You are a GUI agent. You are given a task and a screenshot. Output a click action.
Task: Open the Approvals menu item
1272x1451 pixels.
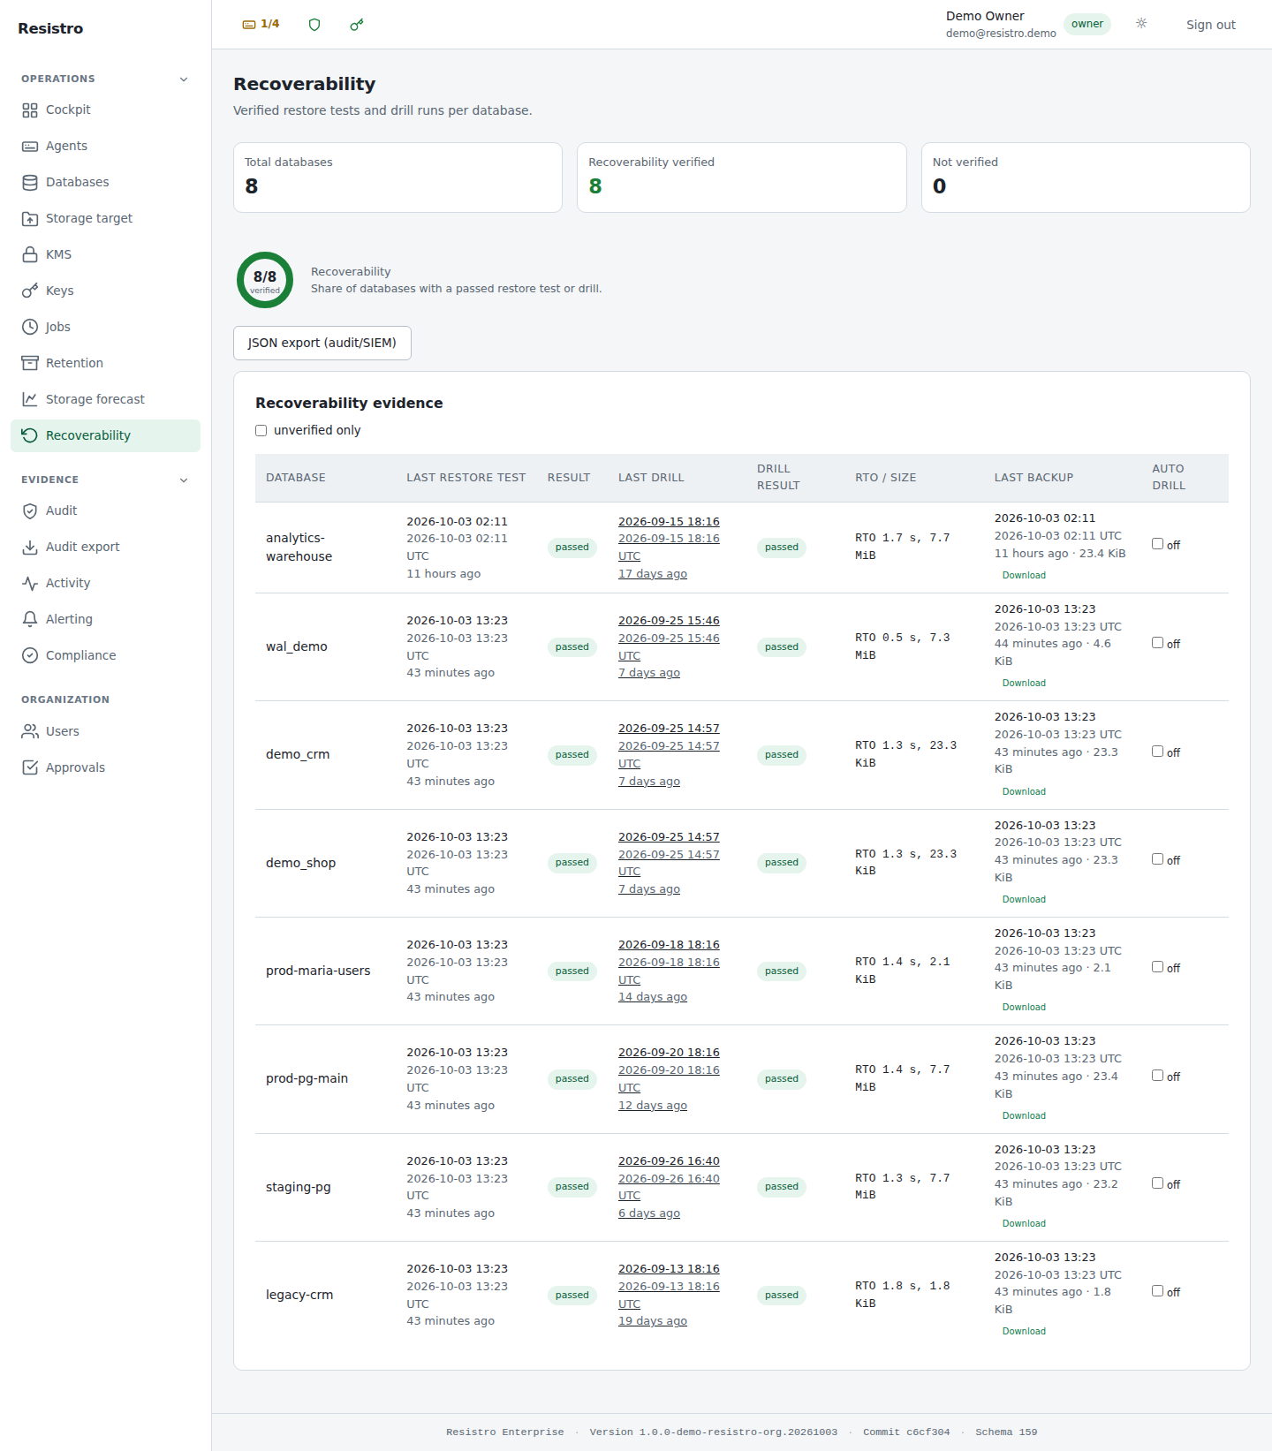[105, 768]
